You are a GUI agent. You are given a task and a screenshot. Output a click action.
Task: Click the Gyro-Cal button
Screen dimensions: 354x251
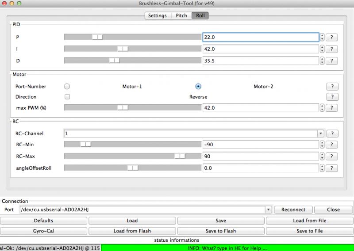pos(43,231)
